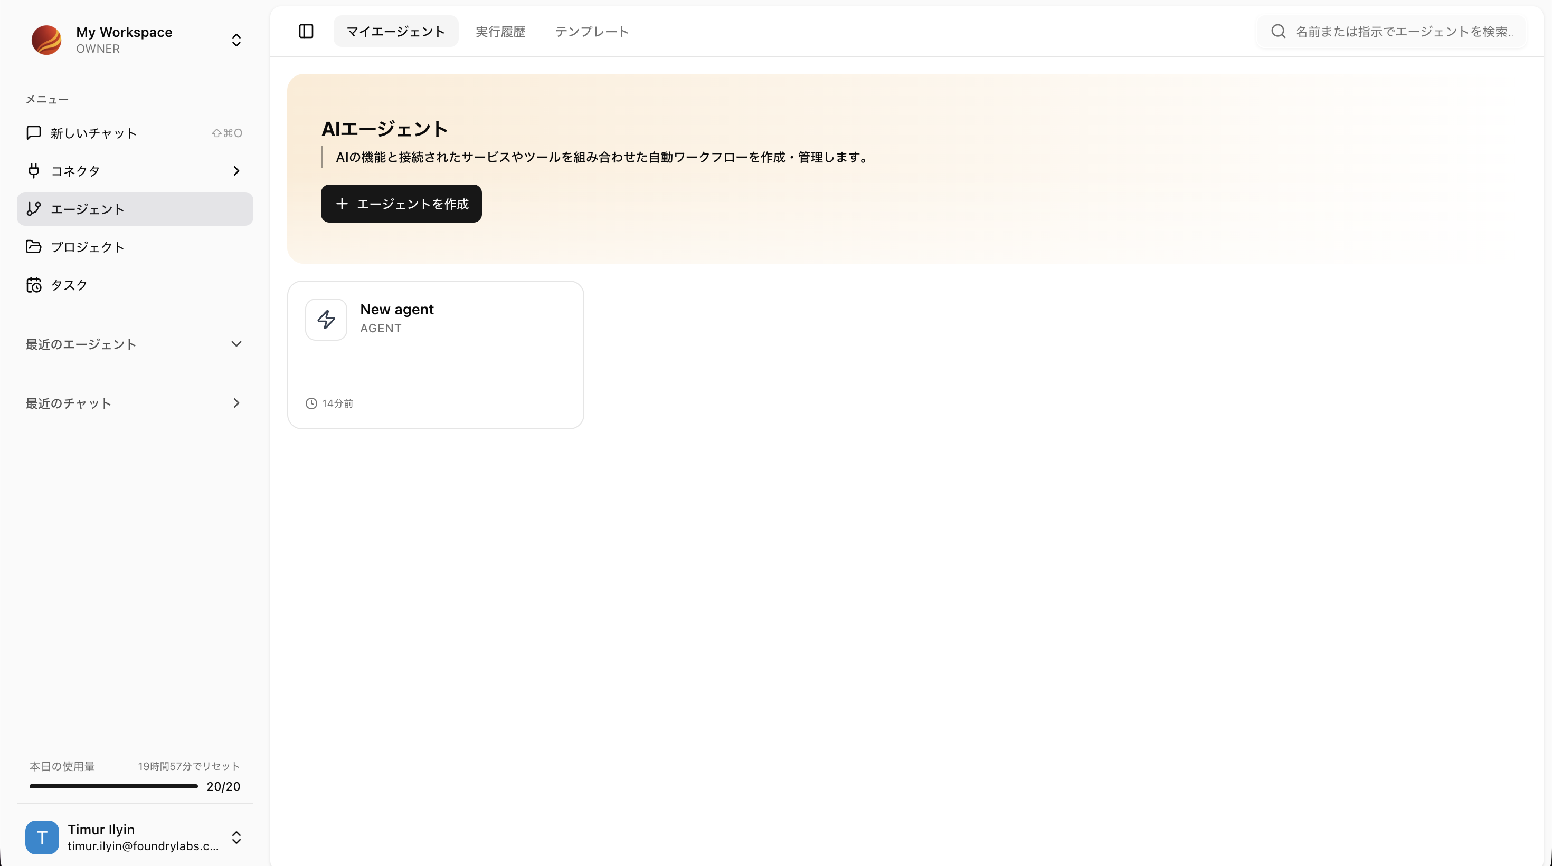Click the agent branch icon in sidebar
Image resolution: width=1552 pixels, height=866 pixels.
(x=34, y=209)
